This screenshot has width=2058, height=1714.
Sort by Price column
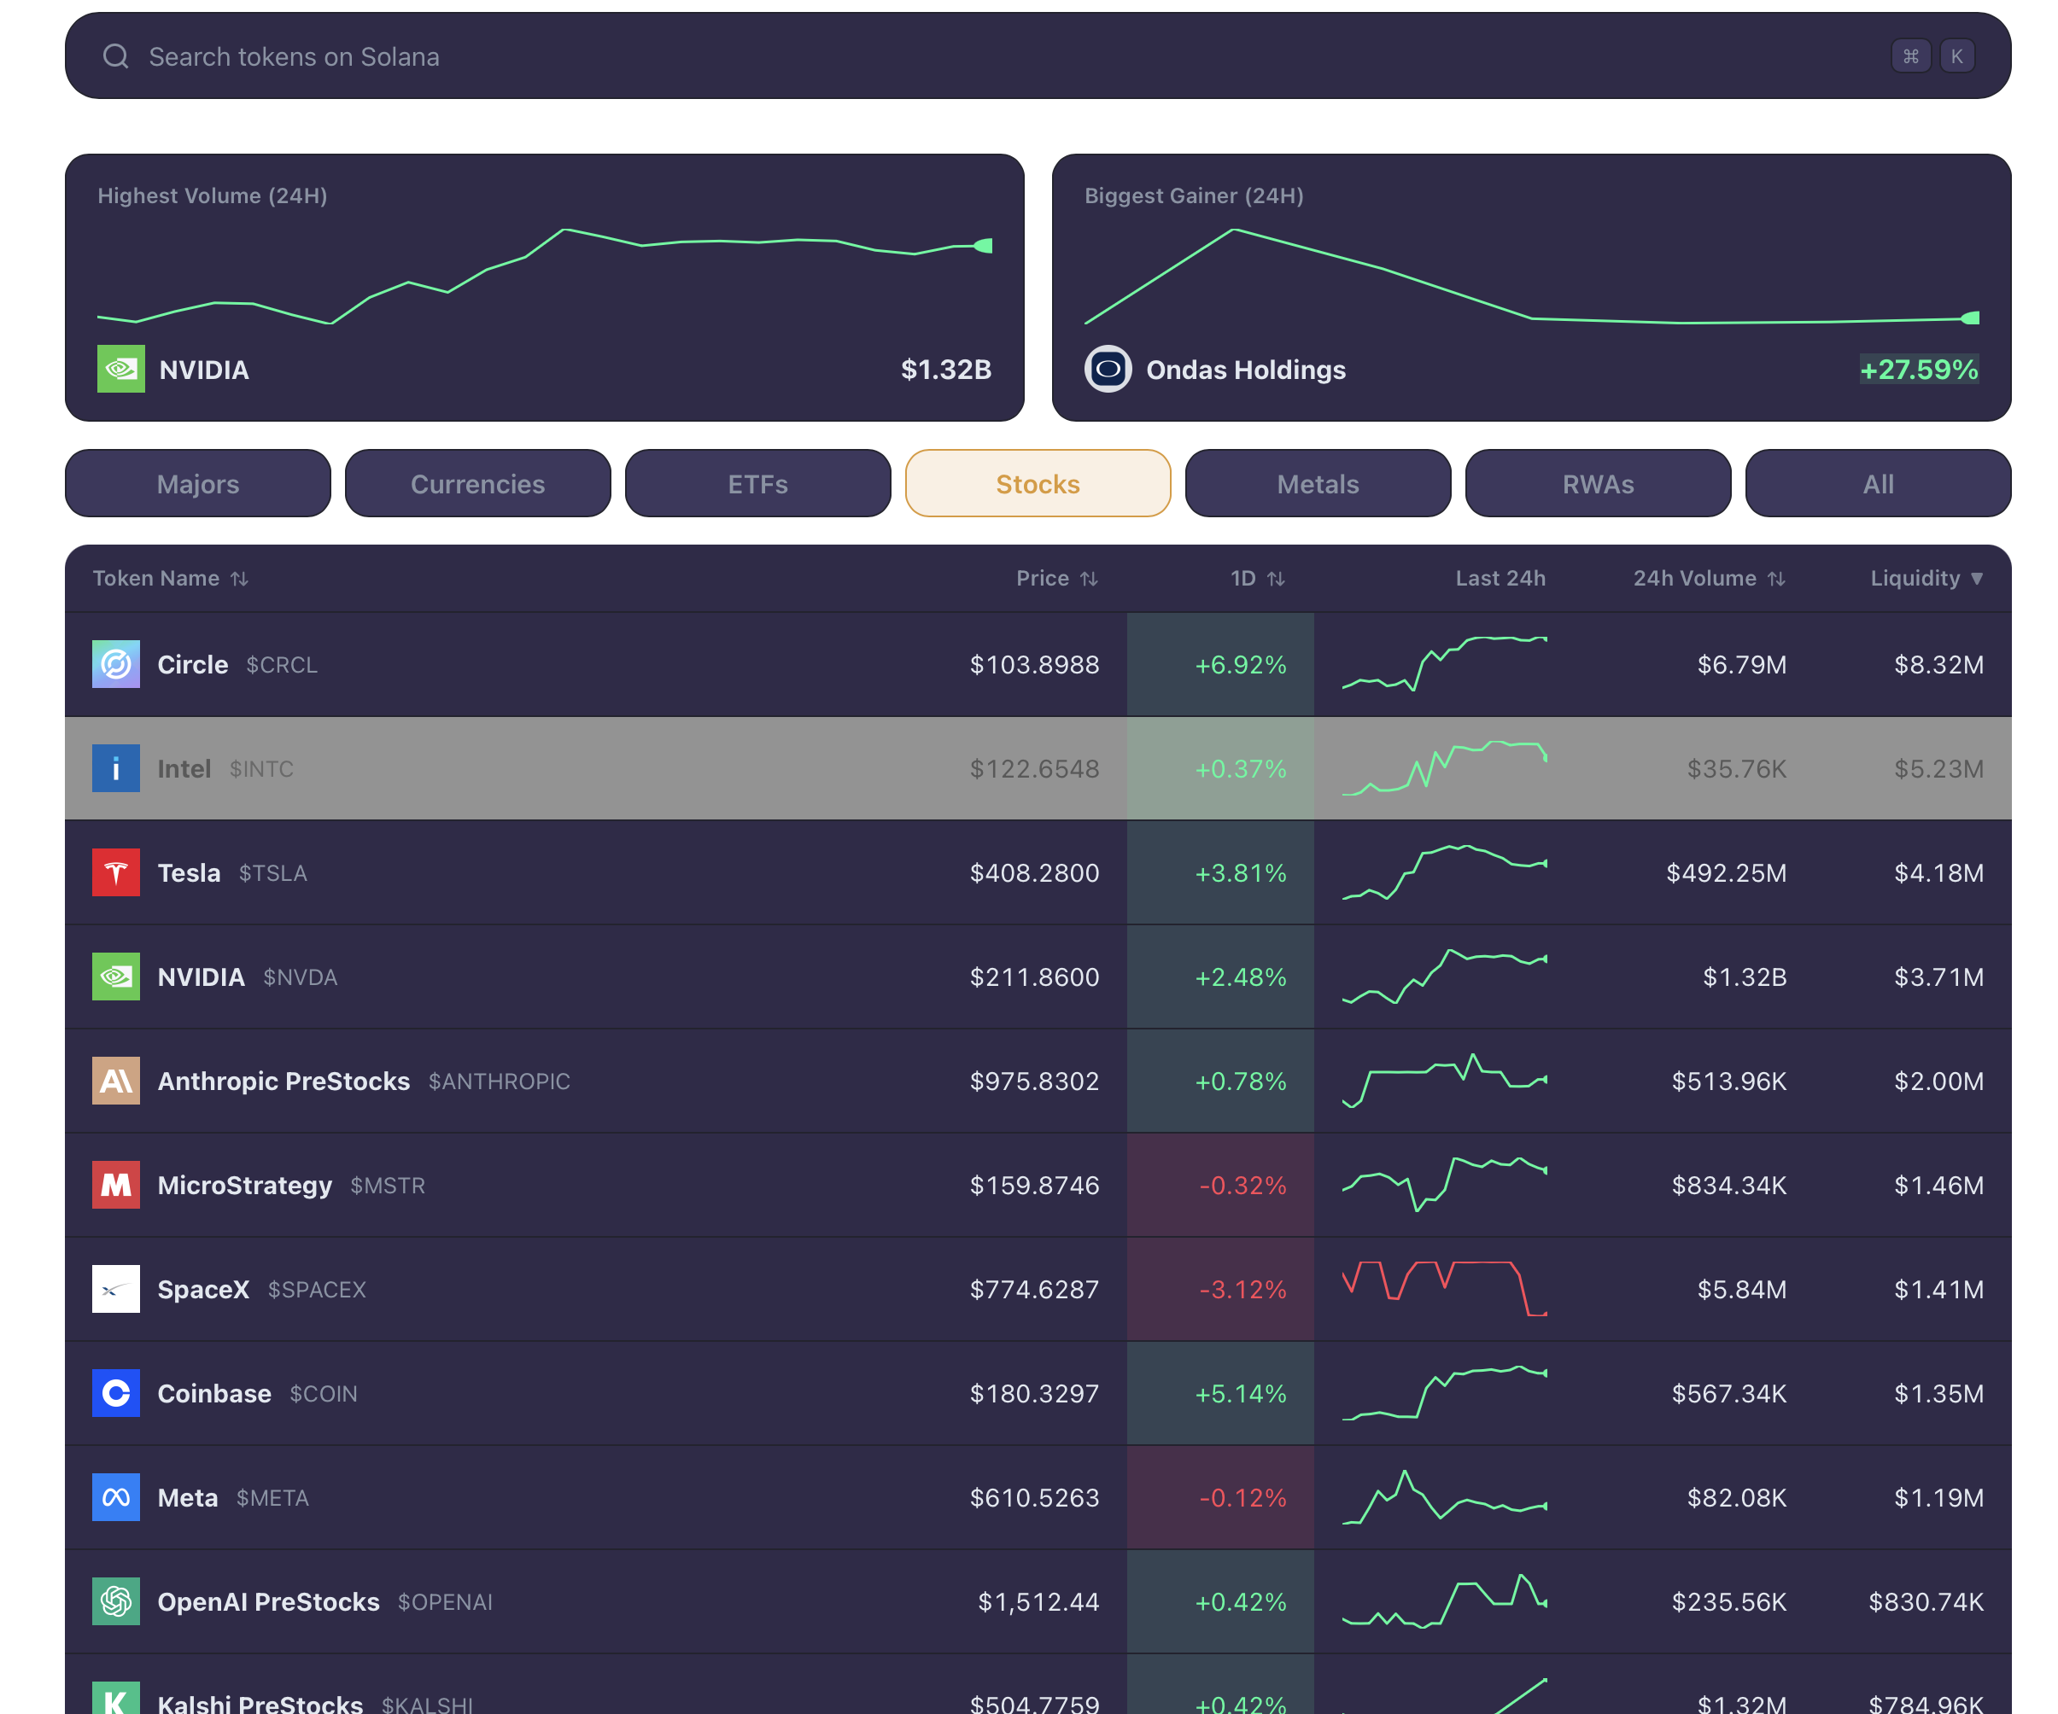(x=1056, y=579)
